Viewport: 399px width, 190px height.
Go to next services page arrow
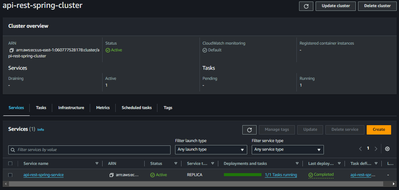pyautogui.click(x=376, y=149)
